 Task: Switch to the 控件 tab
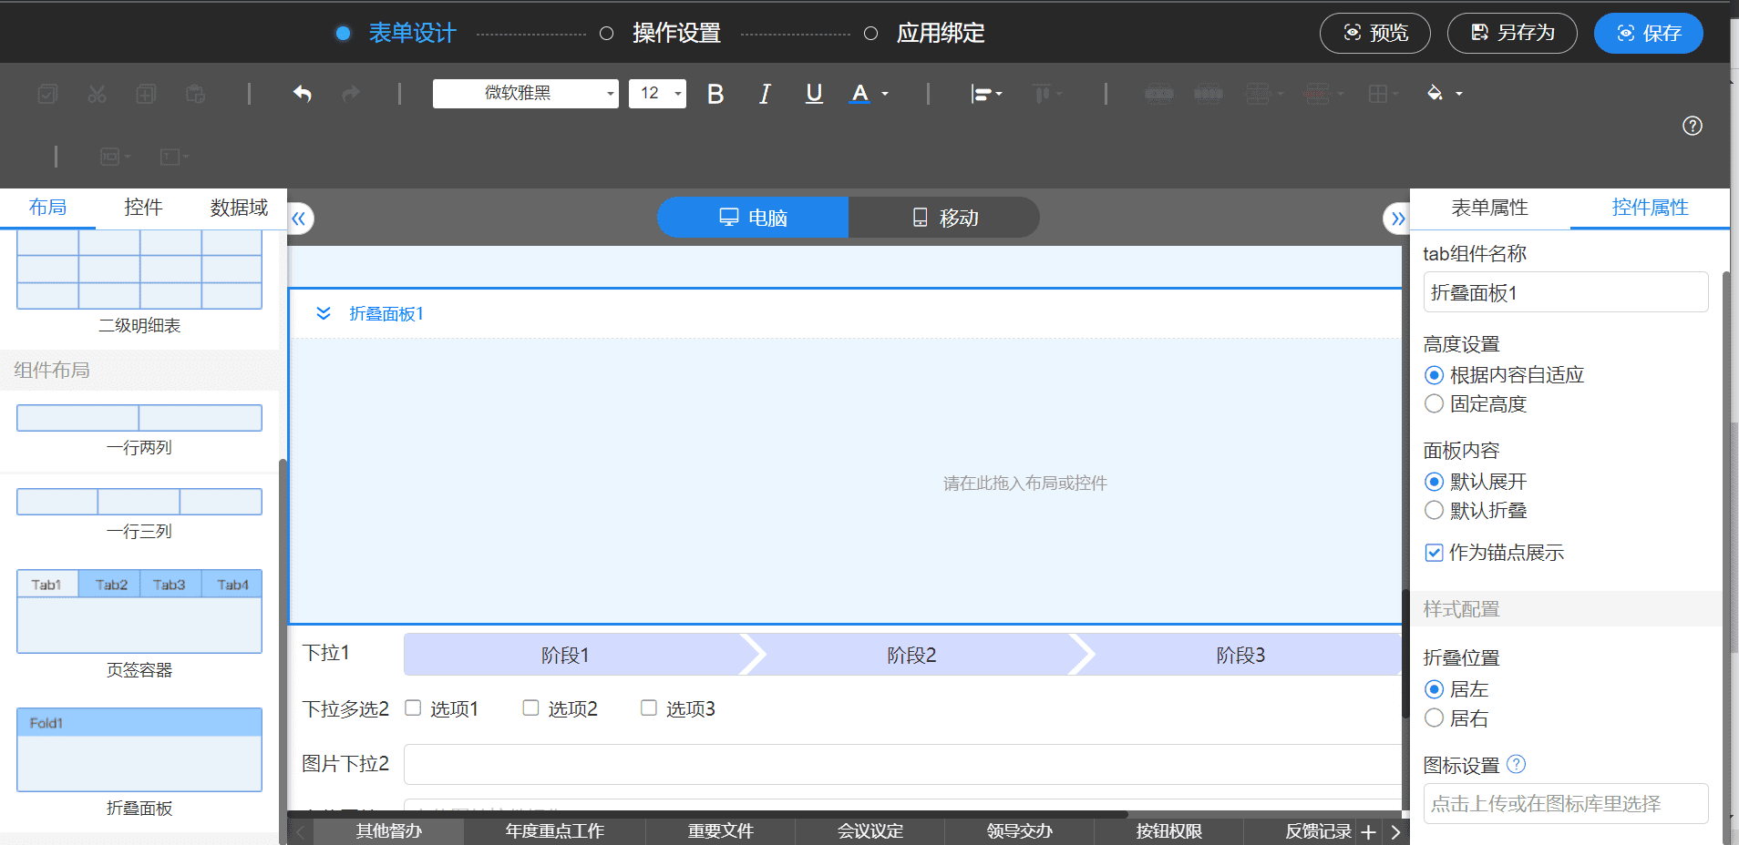[143, 208]
